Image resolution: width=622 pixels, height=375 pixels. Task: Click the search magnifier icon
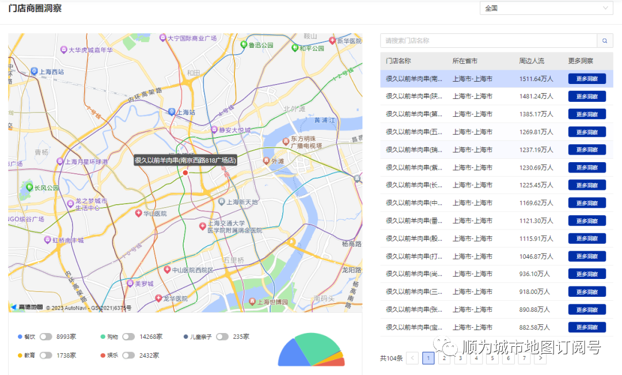(605, 41)
